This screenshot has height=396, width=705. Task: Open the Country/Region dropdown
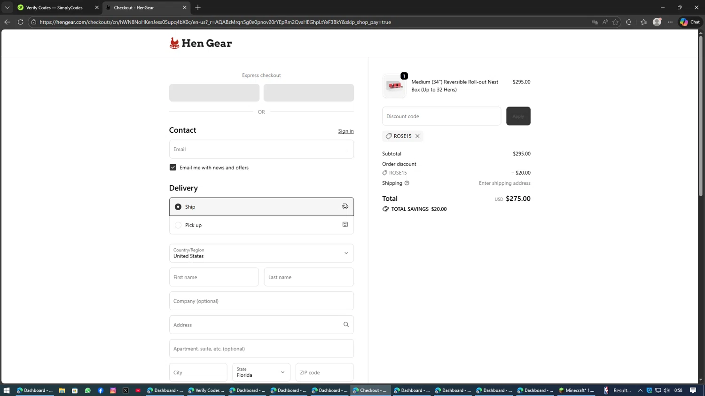click(x=261, y=253)
